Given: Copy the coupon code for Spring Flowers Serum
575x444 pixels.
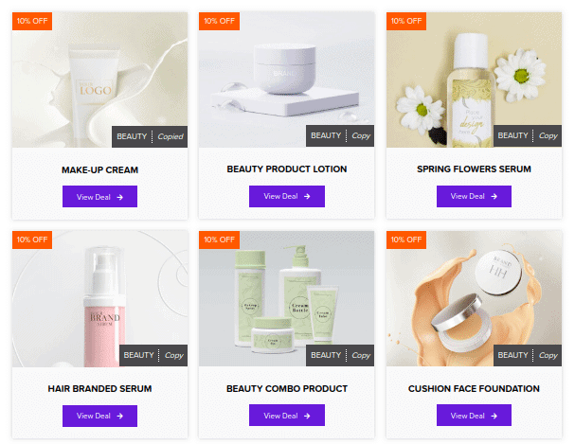Looking at the screenshot, I should [548, 135].
